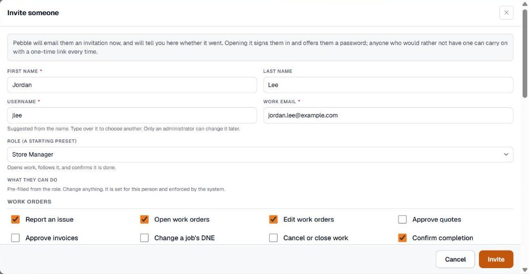Viewport: 529px width, 274px height.
Task: Click the scrollbar down arrow
Action: tap(525, 270)
